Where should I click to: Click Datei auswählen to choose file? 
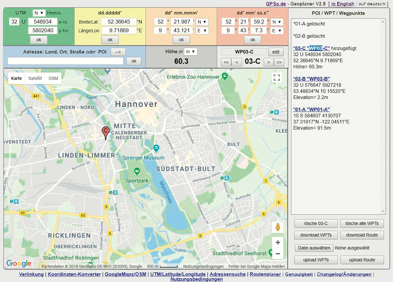coord(314,248)
